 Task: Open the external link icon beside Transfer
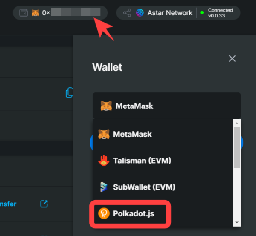(x=44, y=204)
